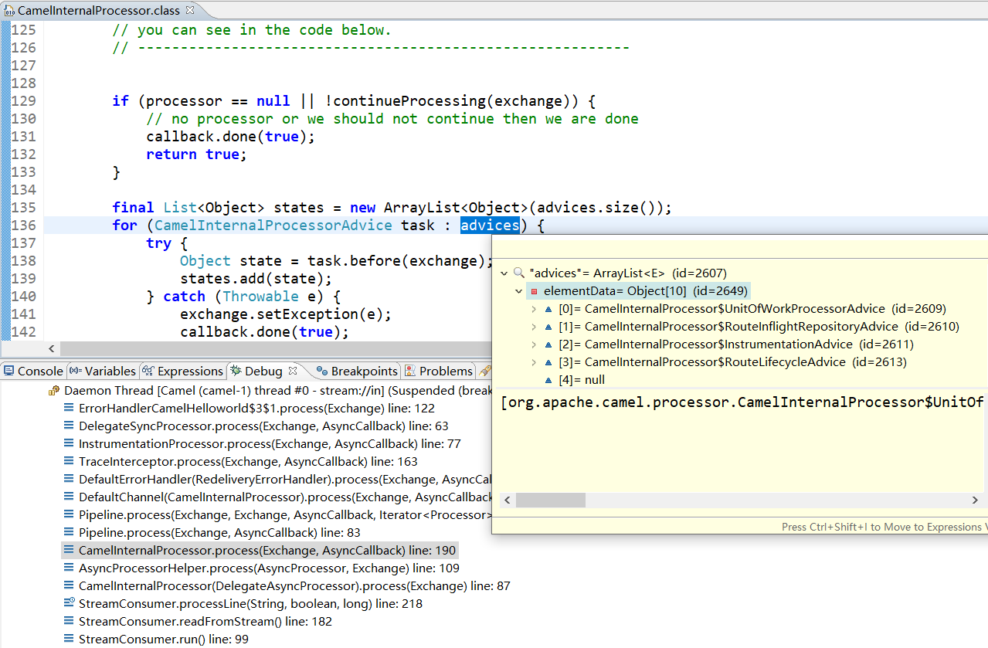This screenshot has height=648, width=988.
Task: Open the Problems tab
Action: tap(439, 371)
